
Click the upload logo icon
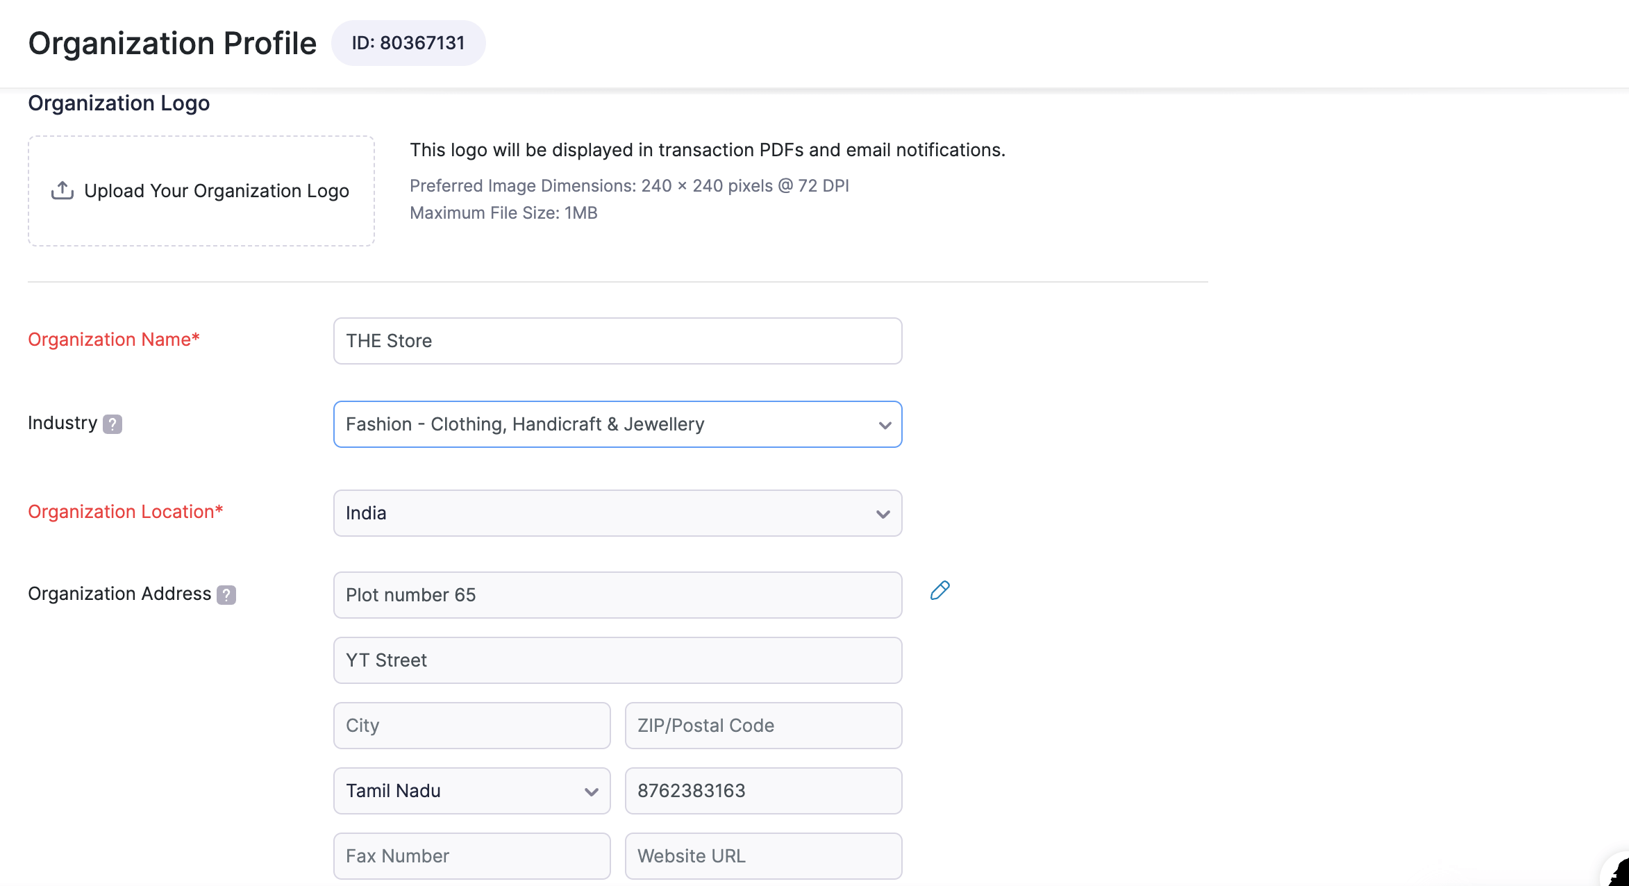(62, 190)
